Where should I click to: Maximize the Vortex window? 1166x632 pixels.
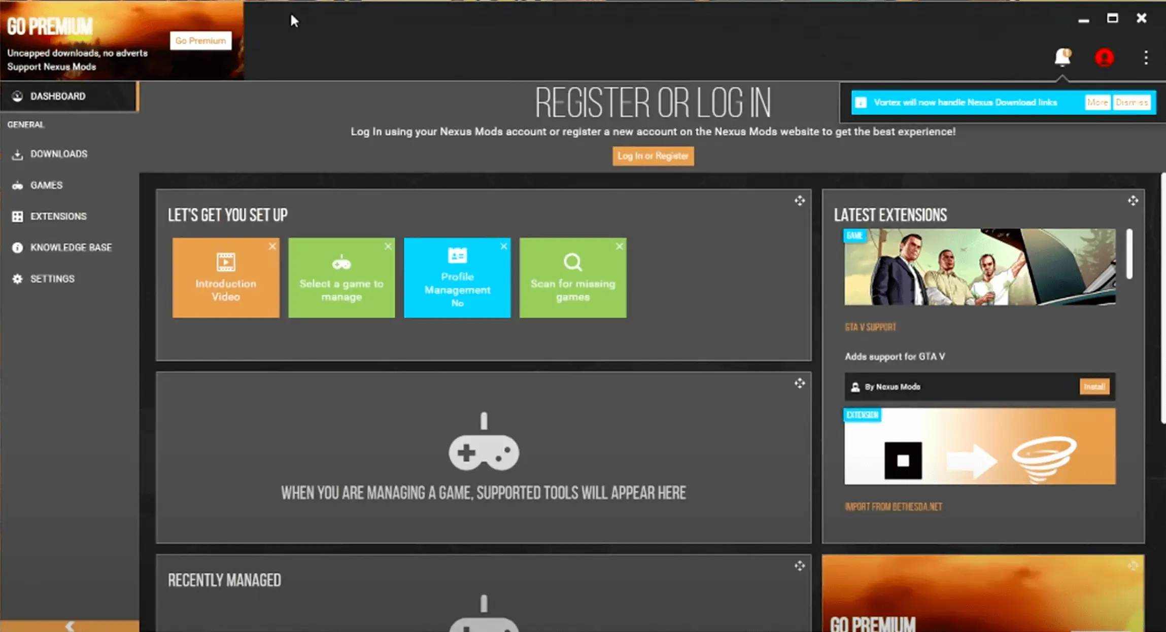point(1112,19)
